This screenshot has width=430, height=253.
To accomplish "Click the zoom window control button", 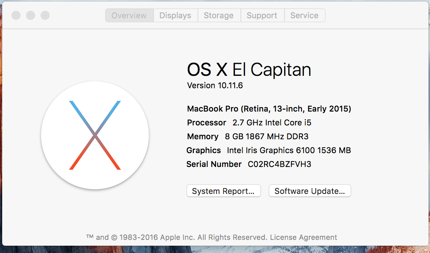I will click(x=45, y=15).
